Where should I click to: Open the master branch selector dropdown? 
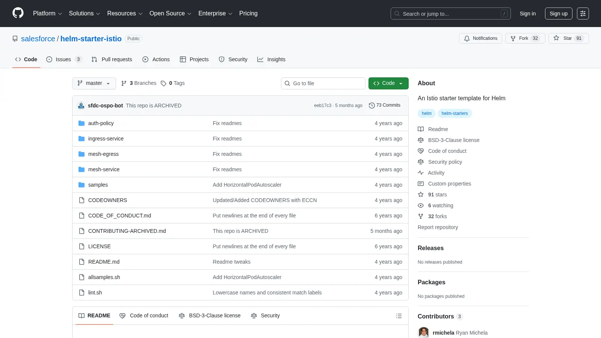click(x=94, y=83)
